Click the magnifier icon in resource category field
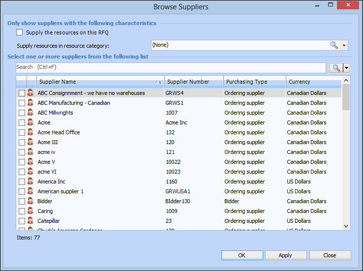 tap(334, 45)
